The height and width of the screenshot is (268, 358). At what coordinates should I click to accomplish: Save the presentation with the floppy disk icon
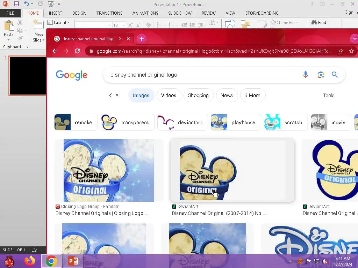tap(16, 4)
